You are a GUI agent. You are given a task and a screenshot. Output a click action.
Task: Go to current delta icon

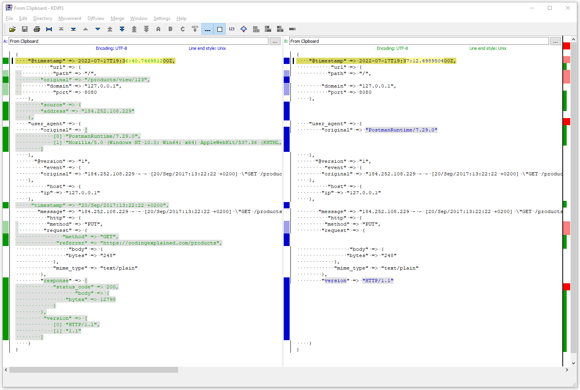[49, 29]
